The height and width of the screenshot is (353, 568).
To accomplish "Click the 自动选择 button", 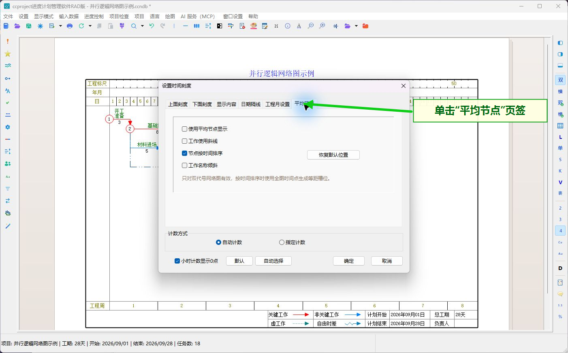I will point(273,261).
